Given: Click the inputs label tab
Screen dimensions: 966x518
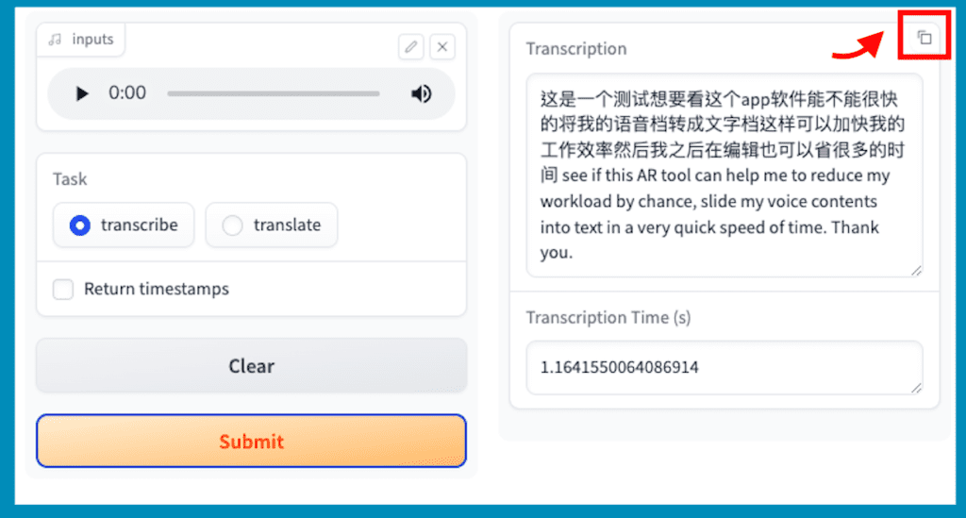Looking at the screenshot, I should coord(92,40).
